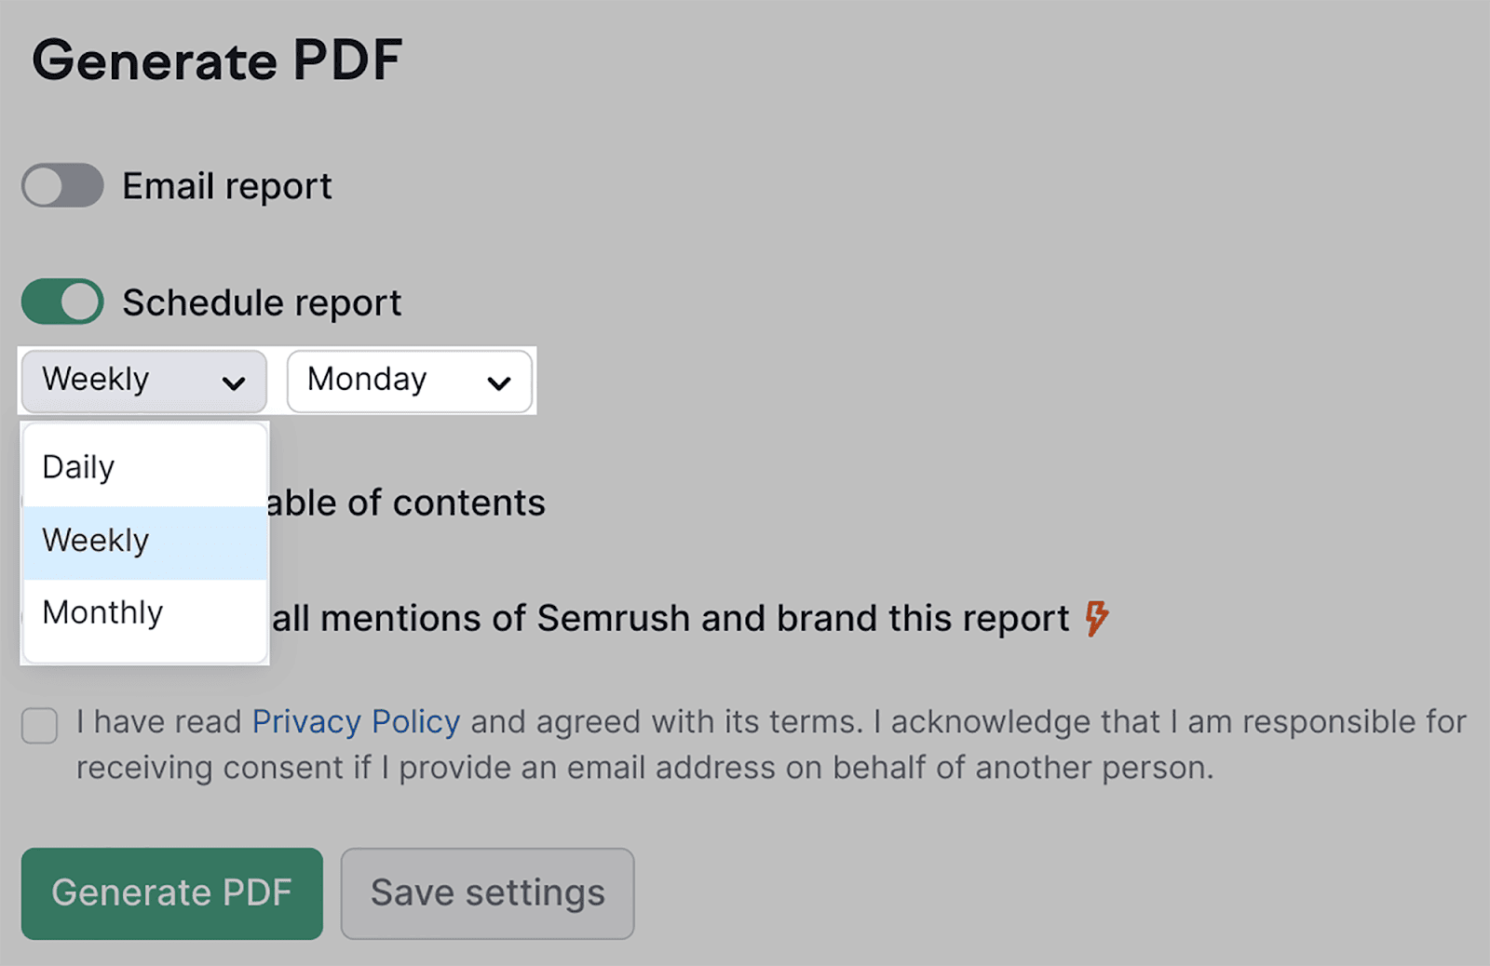Click the Schedule report label
The width and height of the screenshot is (1490, 966).
pos(262,302)
